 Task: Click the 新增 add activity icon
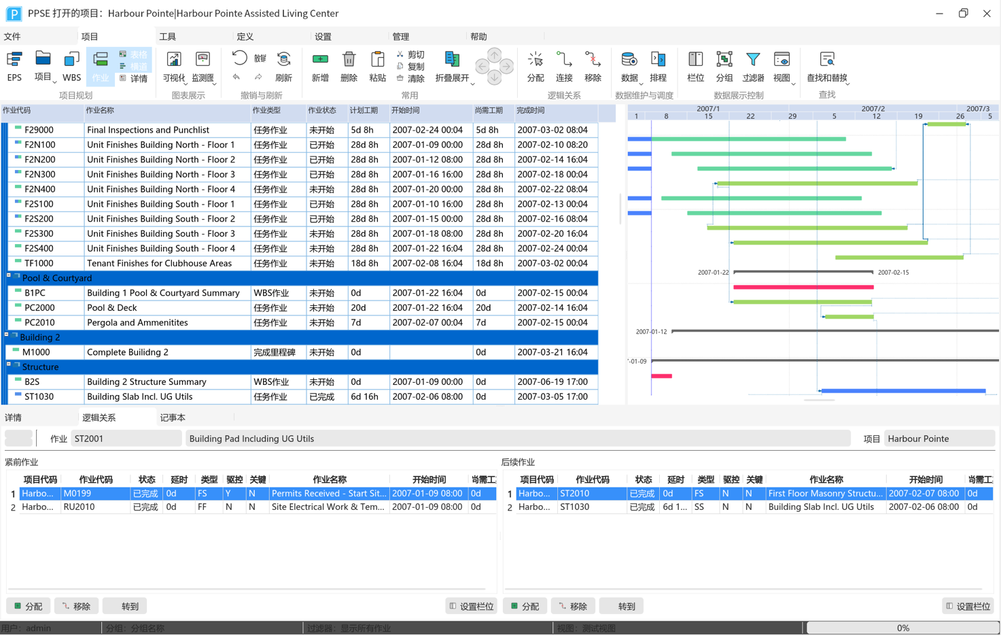pos(320,66)
